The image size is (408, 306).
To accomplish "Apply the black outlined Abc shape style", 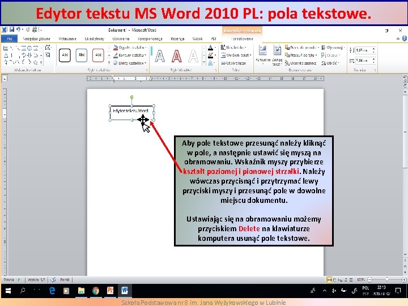I will [65, 55].
